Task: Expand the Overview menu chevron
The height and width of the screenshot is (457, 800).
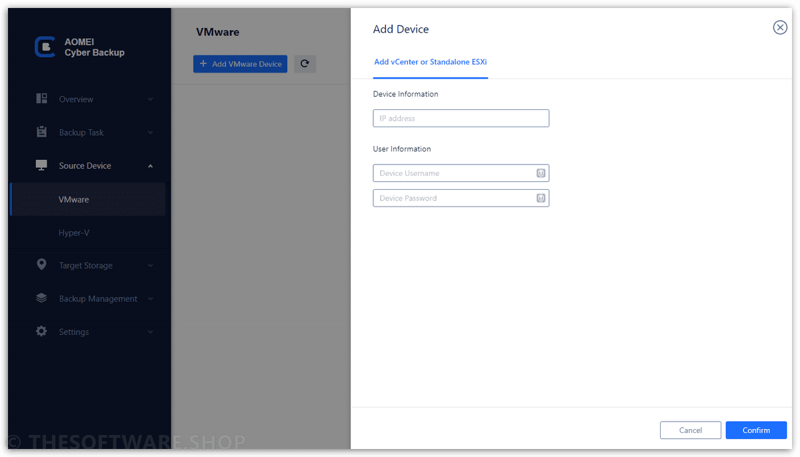Action: click(x=150, y=99)
